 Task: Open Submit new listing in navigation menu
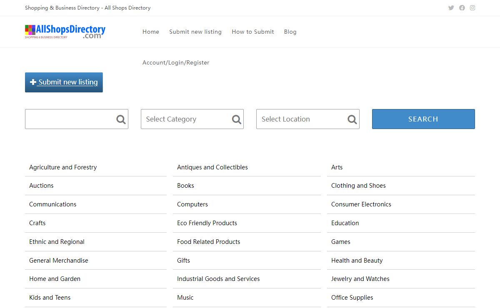pyautogui.click(x=195, y=32)
